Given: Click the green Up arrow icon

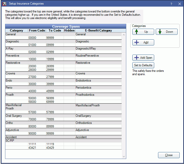Looking at the screenshot, I should pos(136,31).
